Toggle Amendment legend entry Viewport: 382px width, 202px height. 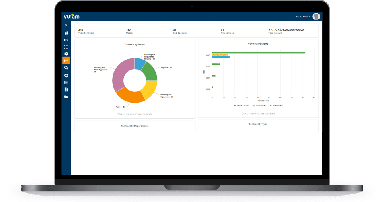276,105
